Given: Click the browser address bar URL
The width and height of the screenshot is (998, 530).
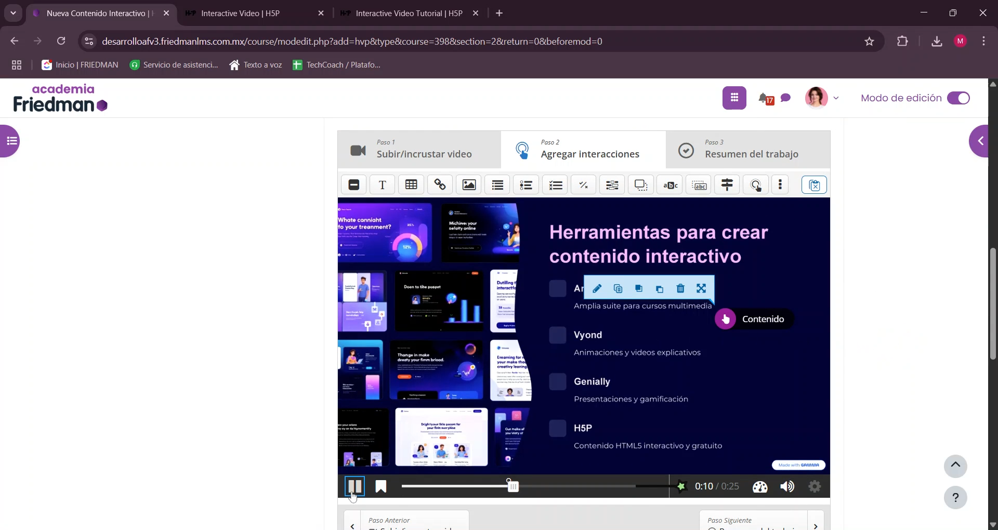Looking at the screenshot, I should 352,42.
